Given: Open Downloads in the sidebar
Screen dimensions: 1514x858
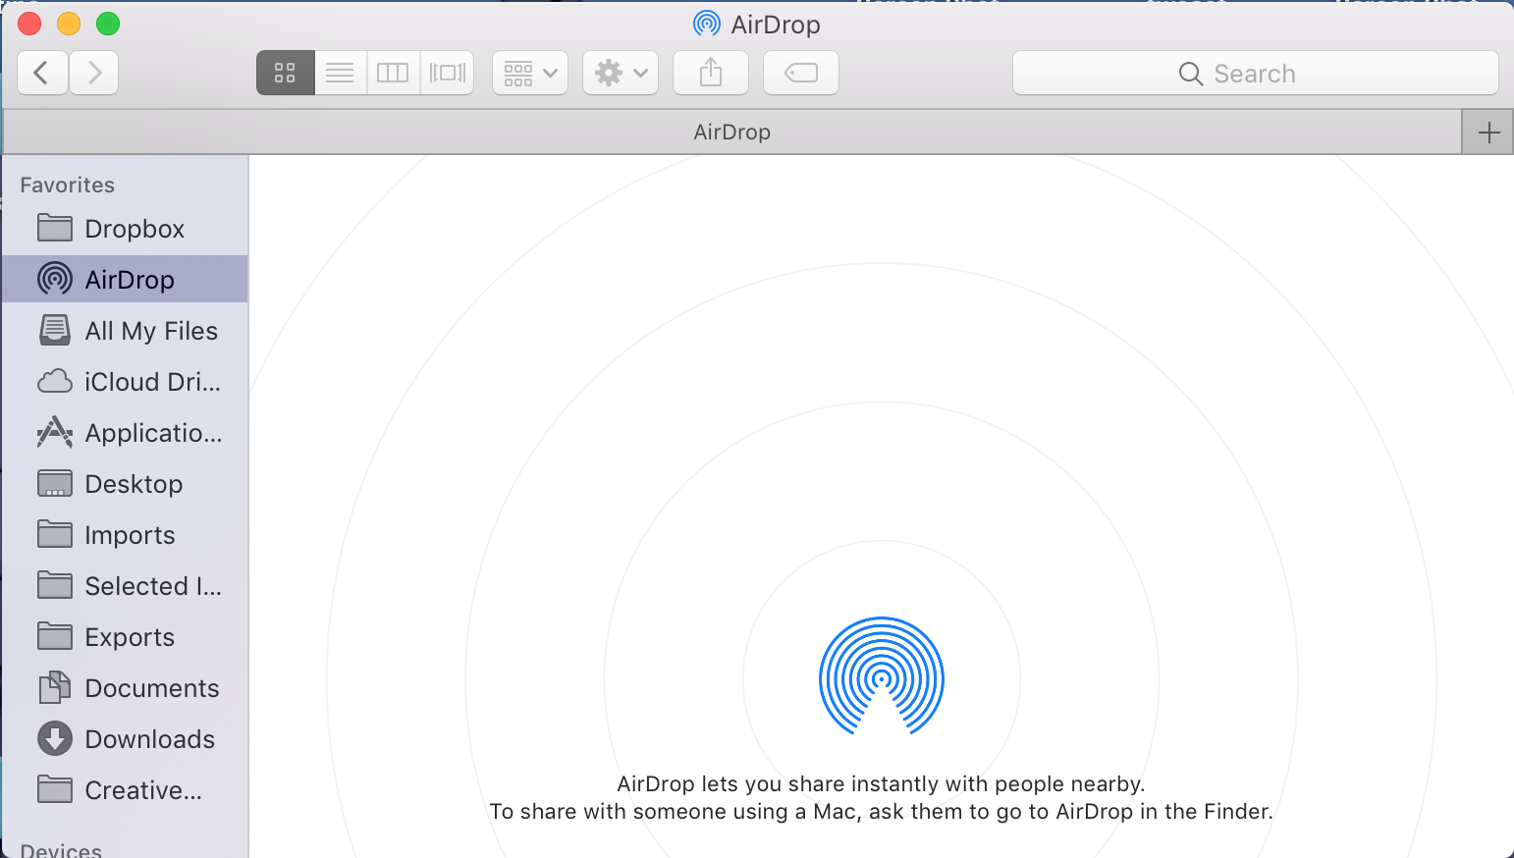Looking at the screenshot, I should [x=125, y=739].
